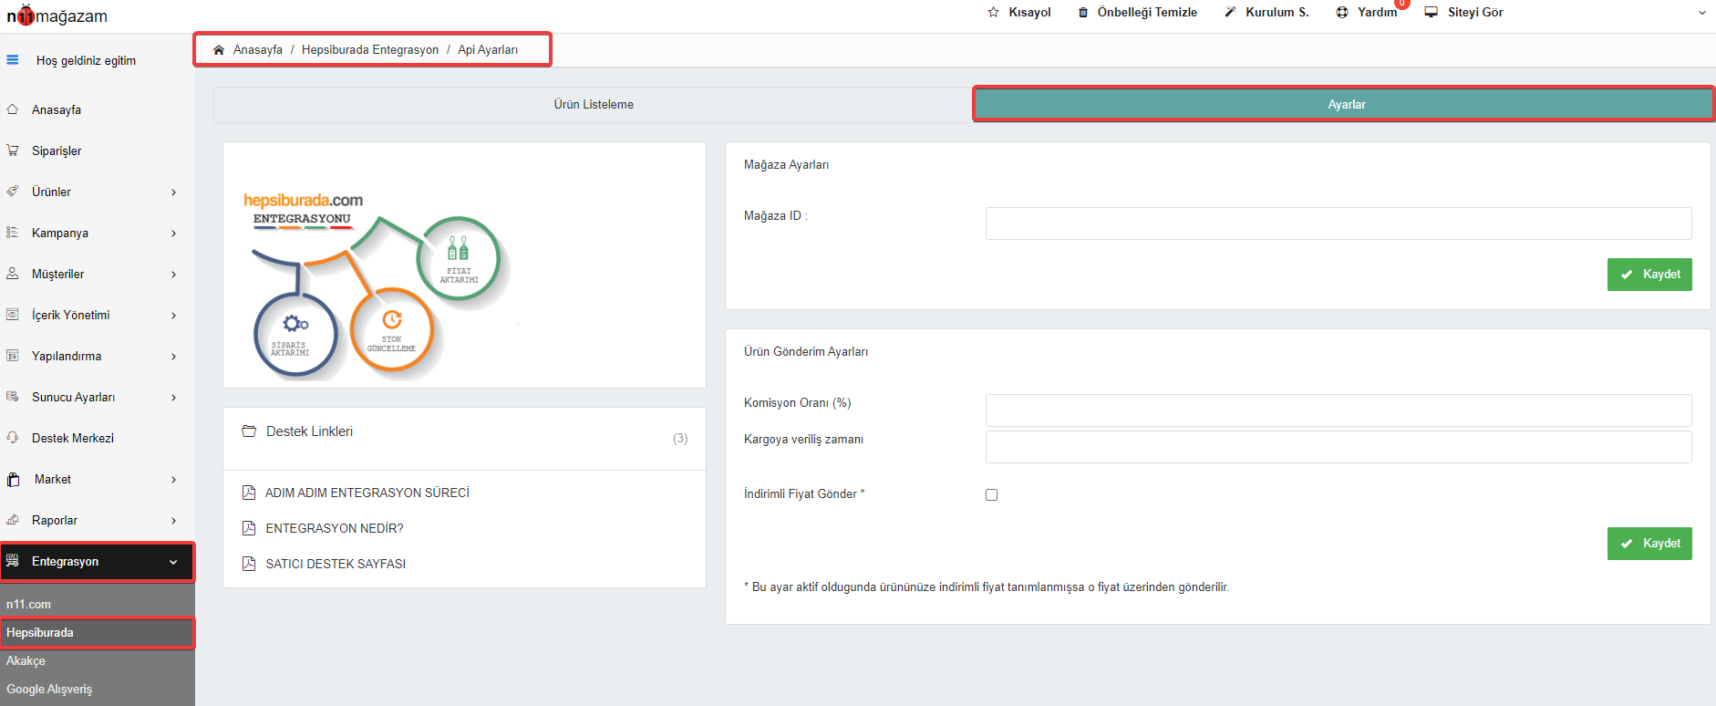Image resolution: width=1716 pixels, height=706 pixels.
Task: Click the chart icon beside Raporlar
Action: [x=13, y=520]
